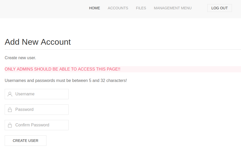Click the number 32 in the requirements sentence
The width and height of the screenshot is (241, 153).
(x=103, y=80)
